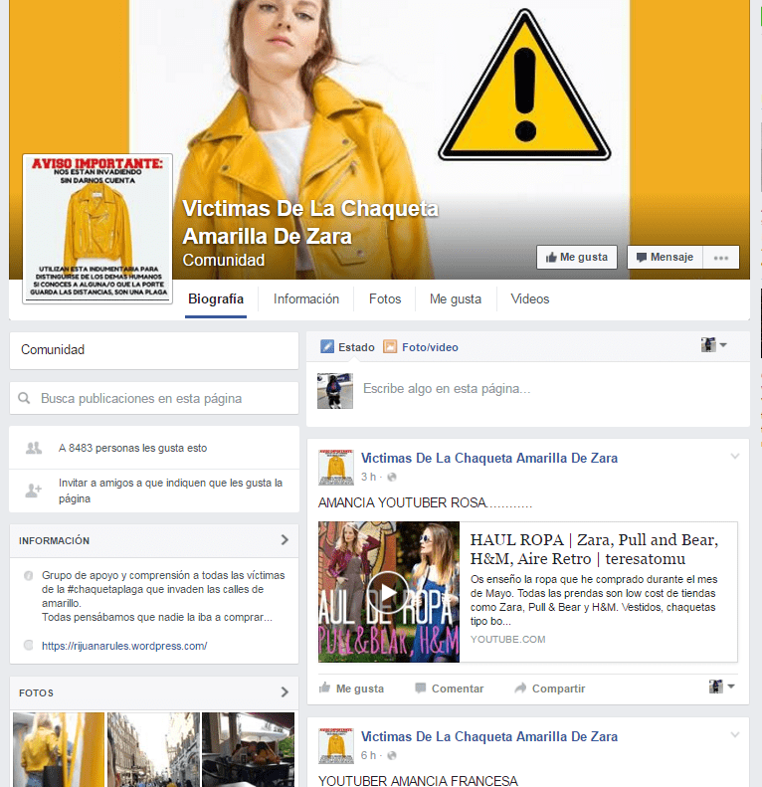The height and width of the screenshot is (787, 762).
Task: Expand the INFORMACIÓN section arrow
Action: pyautogui.click(x=285, y=540)
